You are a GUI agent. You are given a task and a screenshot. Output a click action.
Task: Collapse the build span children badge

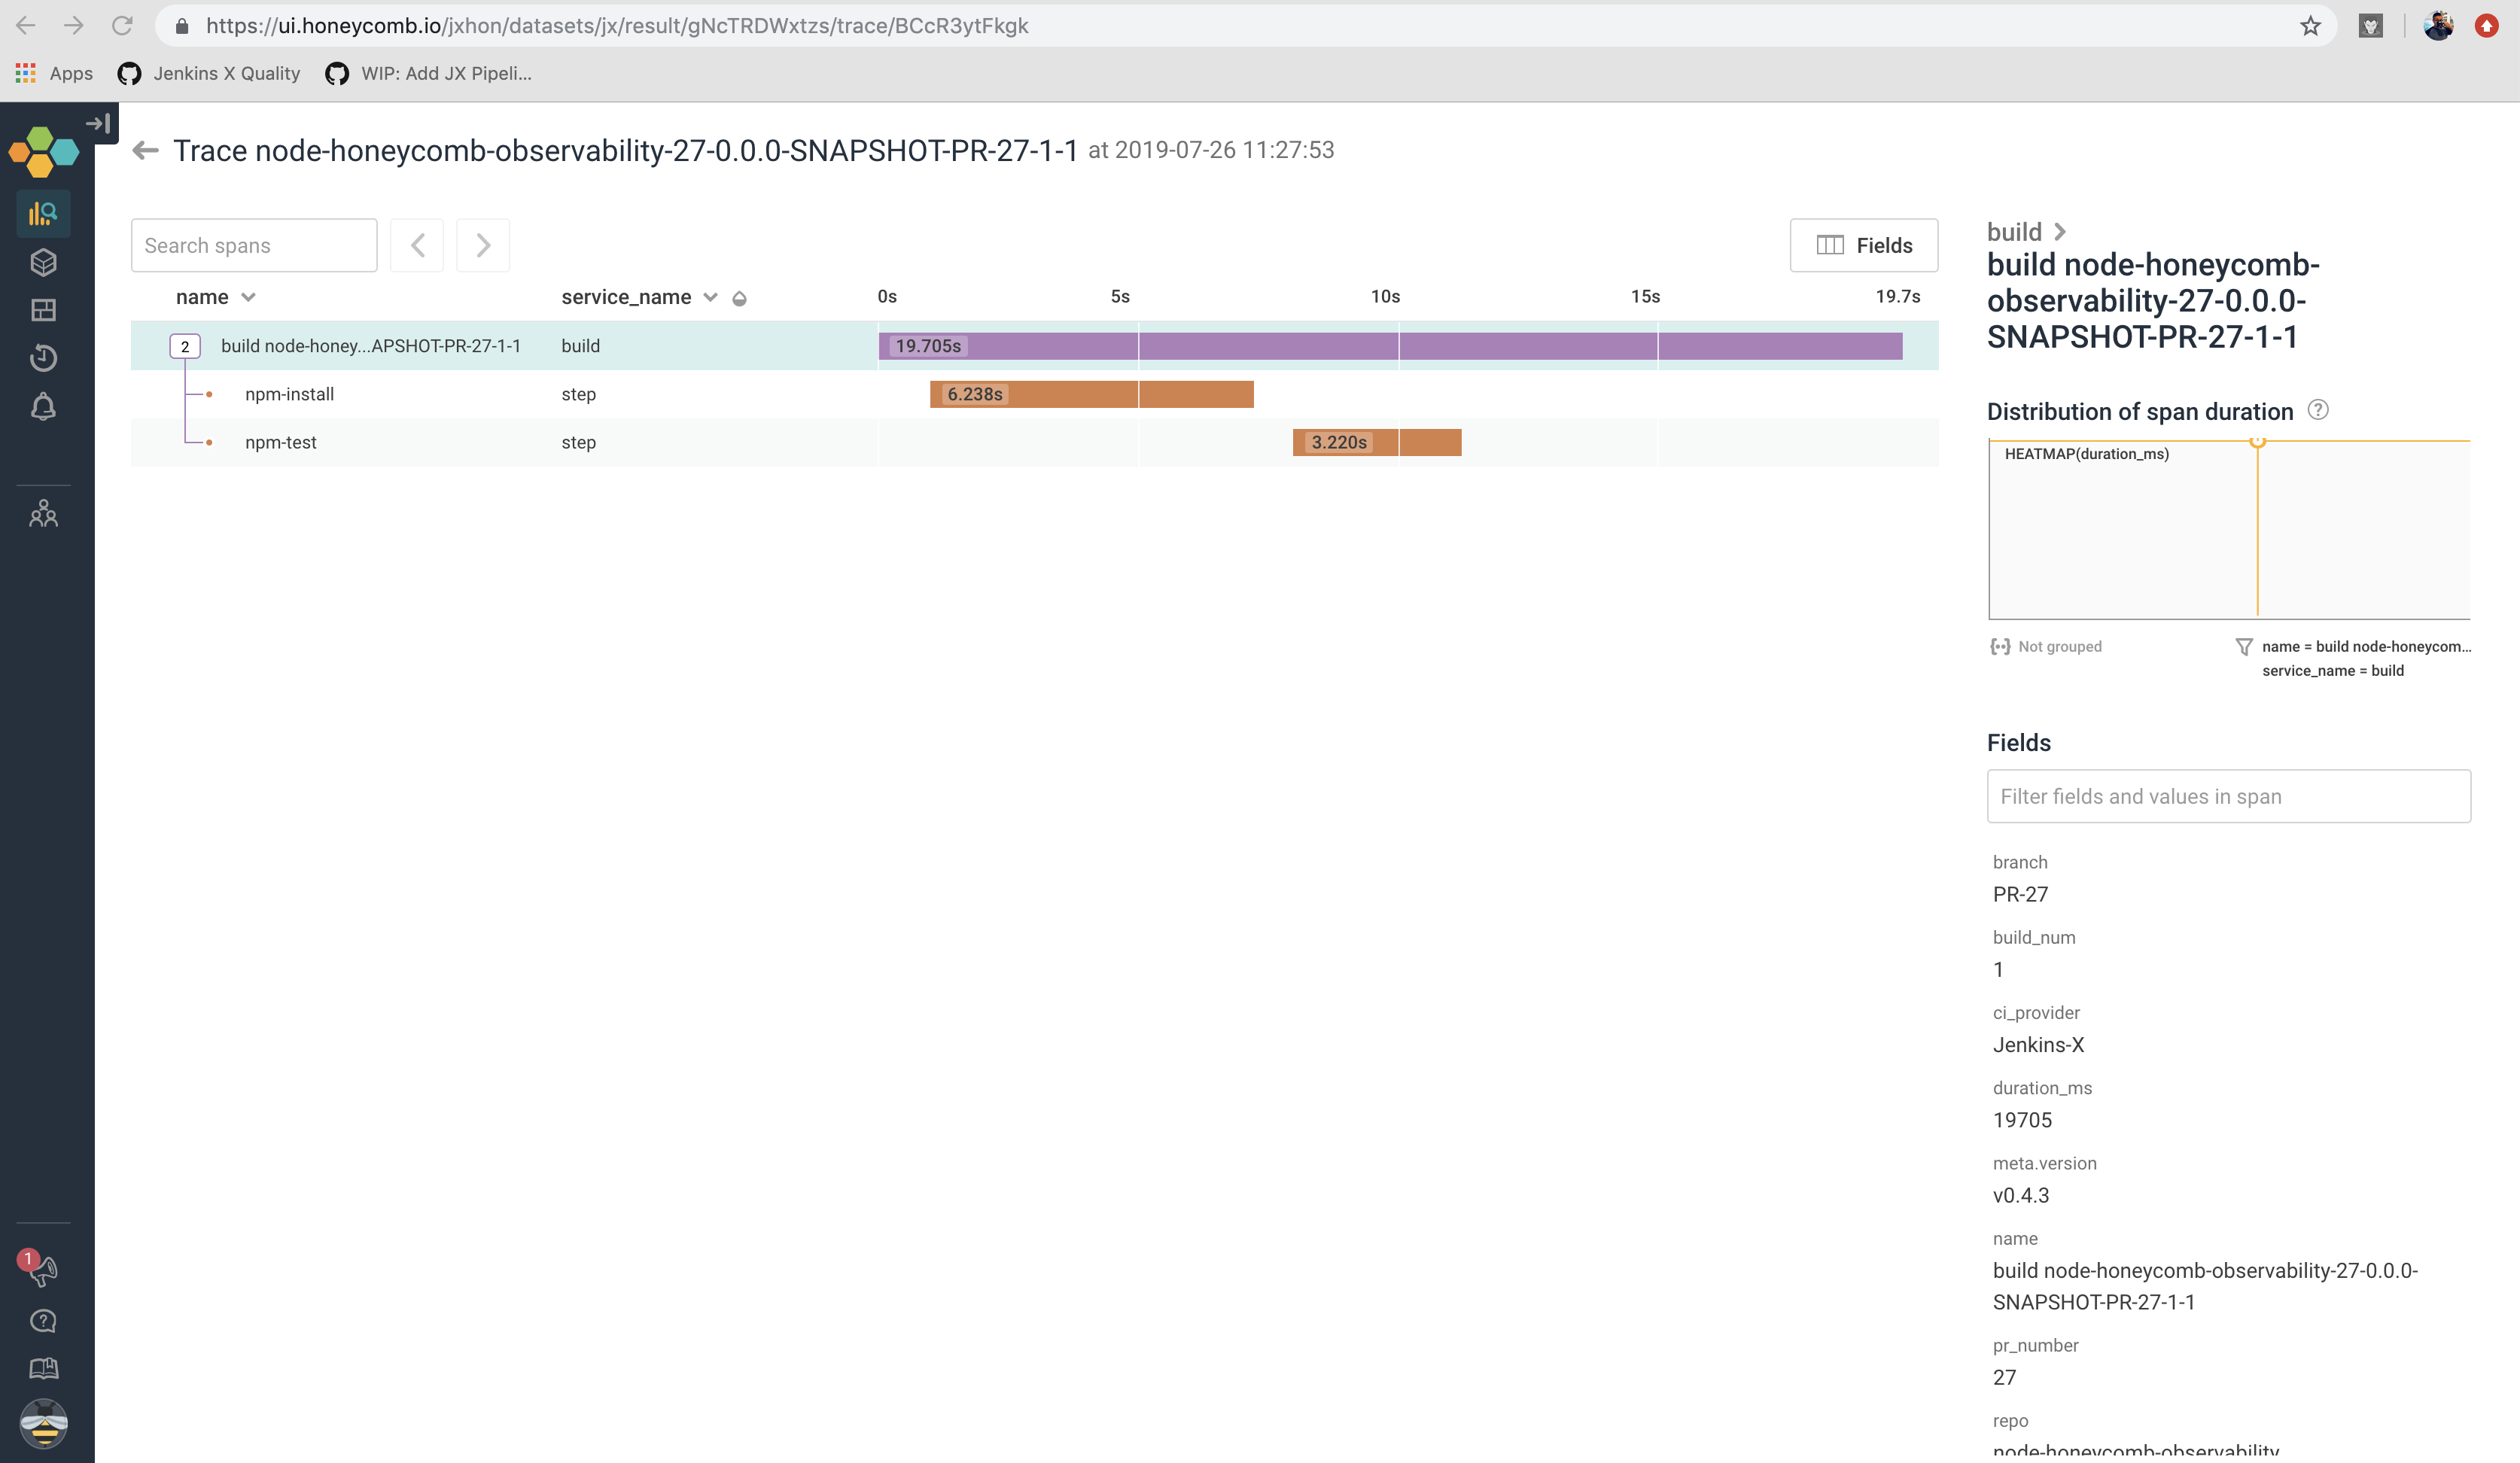pyautogui.click(x=185, y=346)
